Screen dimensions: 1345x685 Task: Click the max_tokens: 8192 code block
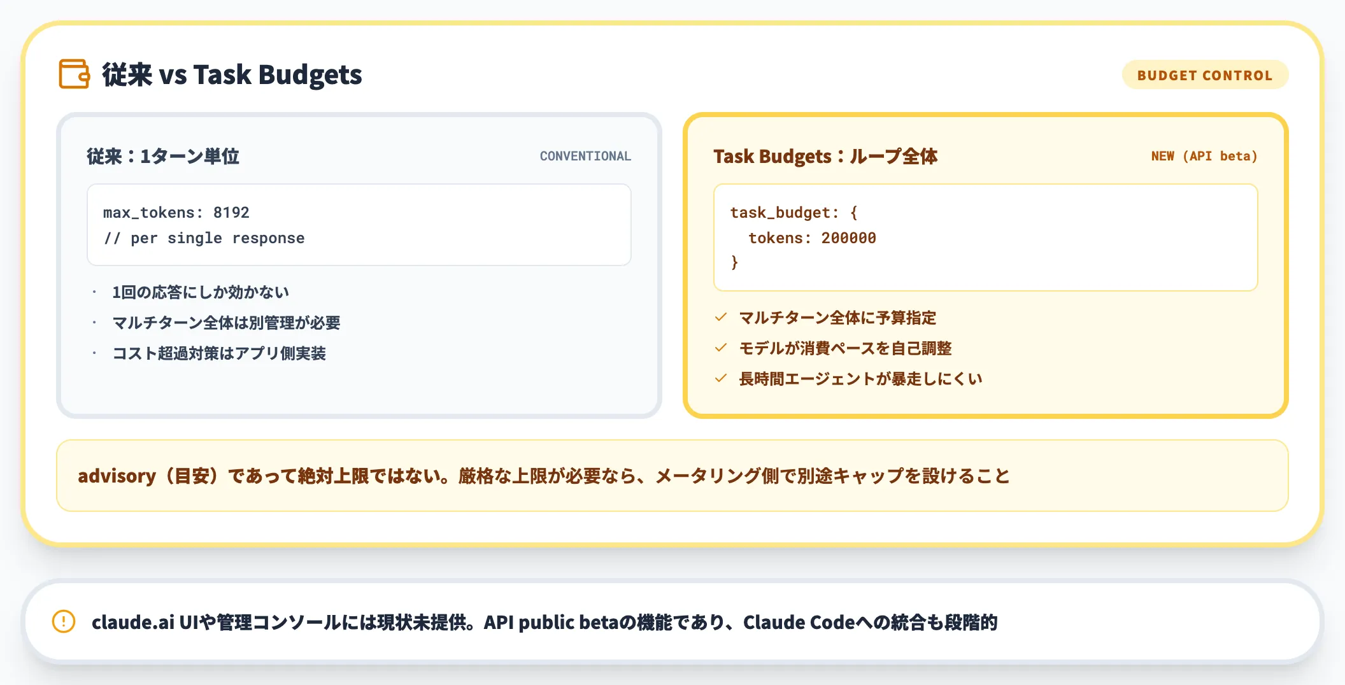(358, 225)
